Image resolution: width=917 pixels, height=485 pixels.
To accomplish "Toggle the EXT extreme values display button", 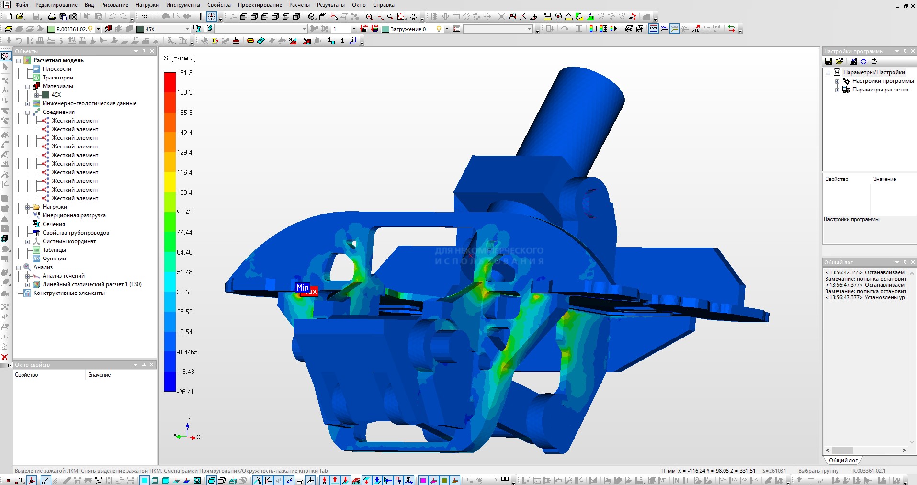I will (x=654, y=29).
